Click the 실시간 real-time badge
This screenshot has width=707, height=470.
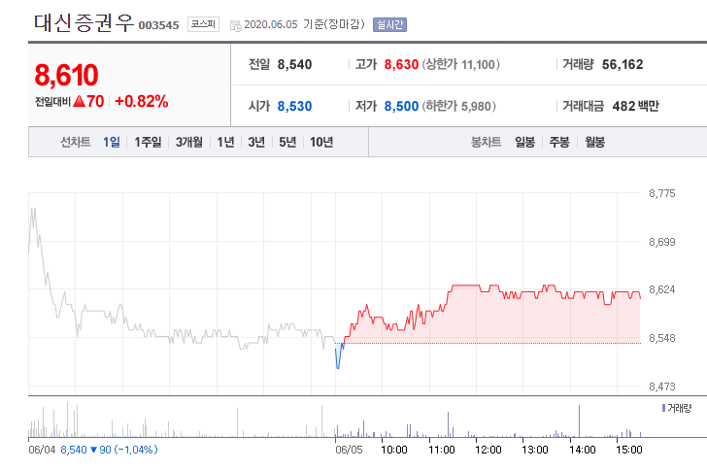tap(389, 24)
